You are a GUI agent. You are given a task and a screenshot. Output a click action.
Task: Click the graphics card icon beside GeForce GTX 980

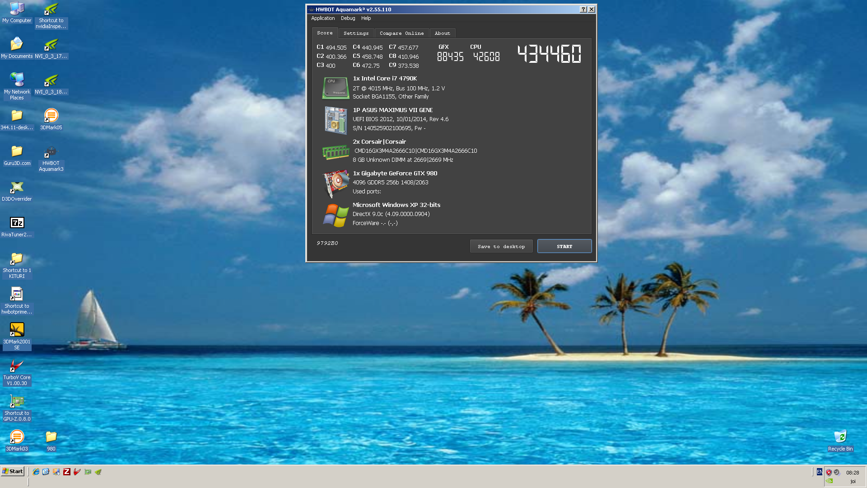pyautogui.click(x=336, y=183)
